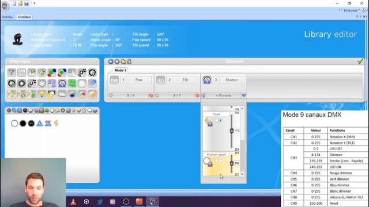Click the Shutter channel 3 icon
This screenshot has height=207, width=369.
207,80
